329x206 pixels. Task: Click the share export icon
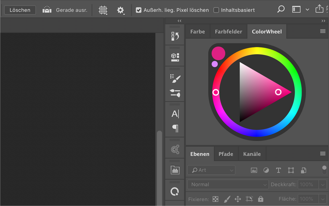coord(320,9)
